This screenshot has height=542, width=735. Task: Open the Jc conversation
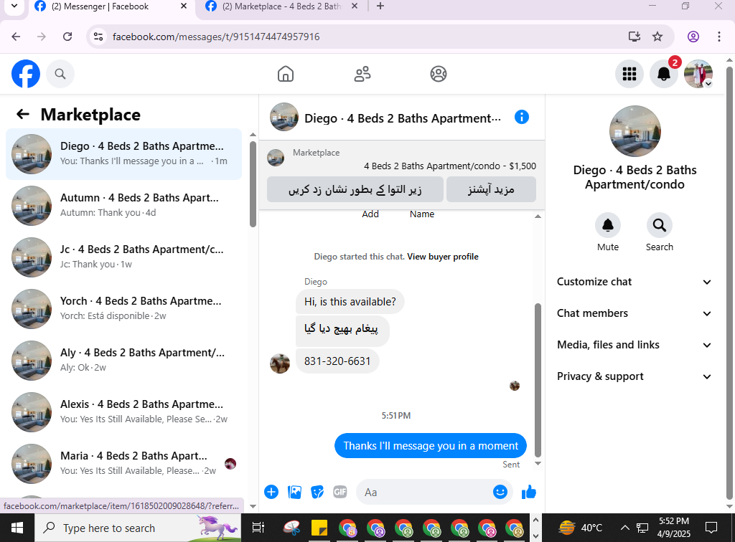tap(123, 257)
